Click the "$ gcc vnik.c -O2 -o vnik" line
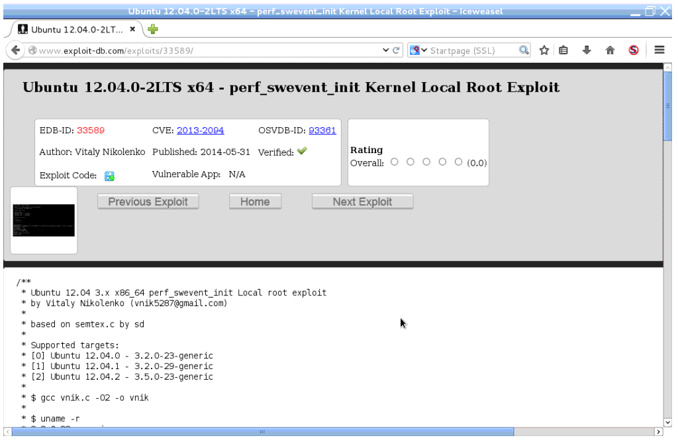Screen dimensions: 678x442 pyautogui.click(x=85, y=398)
